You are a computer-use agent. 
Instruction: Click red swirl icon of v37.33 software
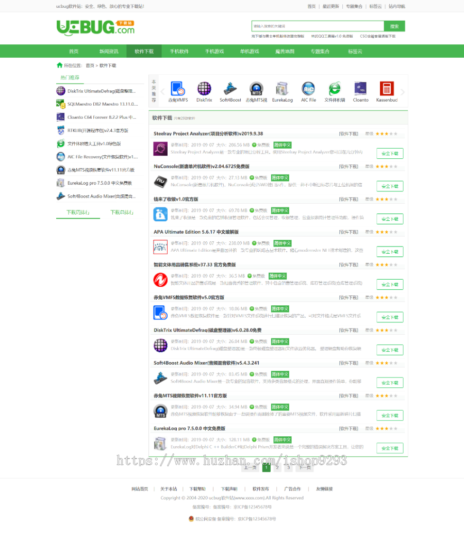tap(160, 280)
